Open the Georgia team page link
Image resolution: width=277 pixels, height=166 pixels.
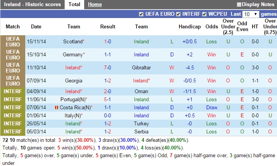(74, 81)
